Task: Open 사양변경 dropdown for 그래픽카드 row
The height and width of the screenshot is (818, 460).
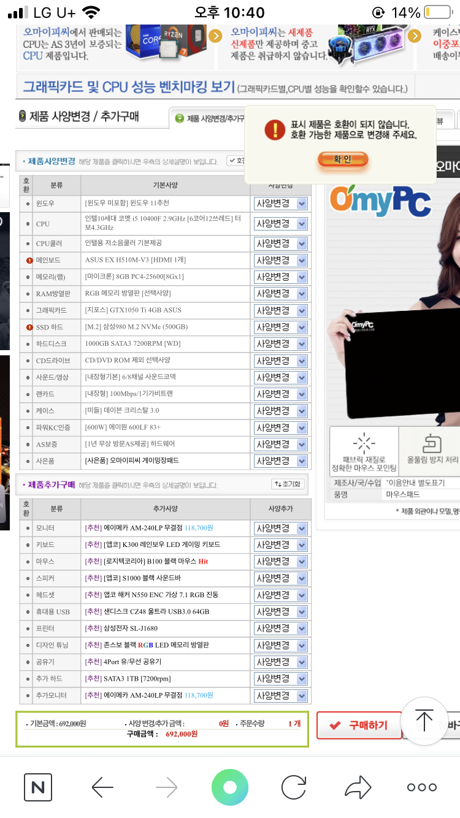Action: point(281,310)
